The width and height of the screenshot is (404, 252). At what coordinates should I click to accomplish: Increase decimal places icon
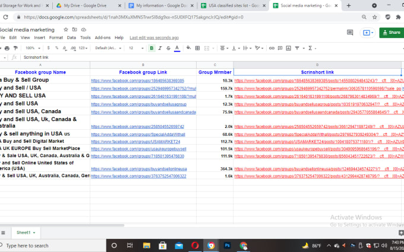[73, 48]
